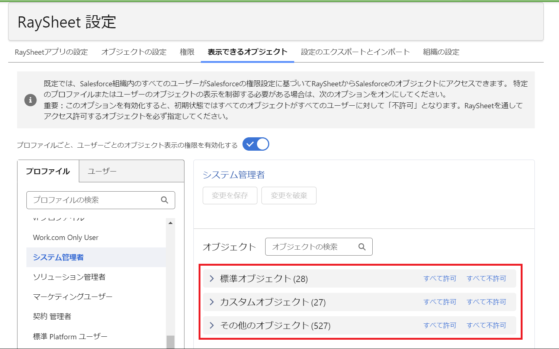Select the プロファイル sub-tab

(48, 171)
